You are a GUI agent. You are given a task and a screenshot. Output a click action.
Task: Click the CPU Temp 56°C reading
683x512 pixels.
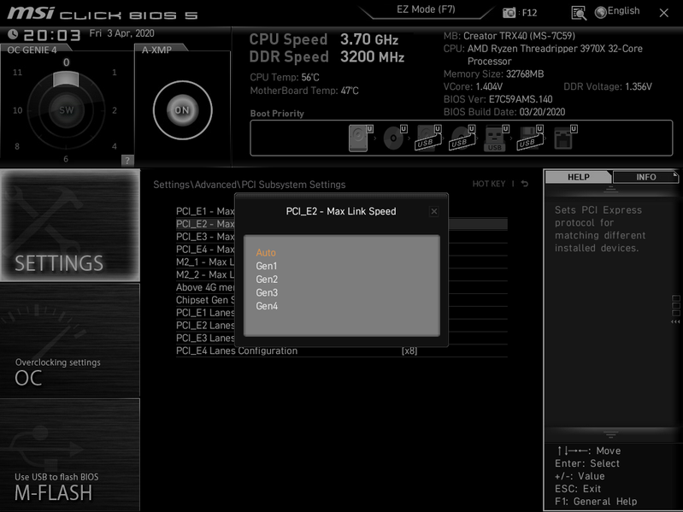coord(285,78)
